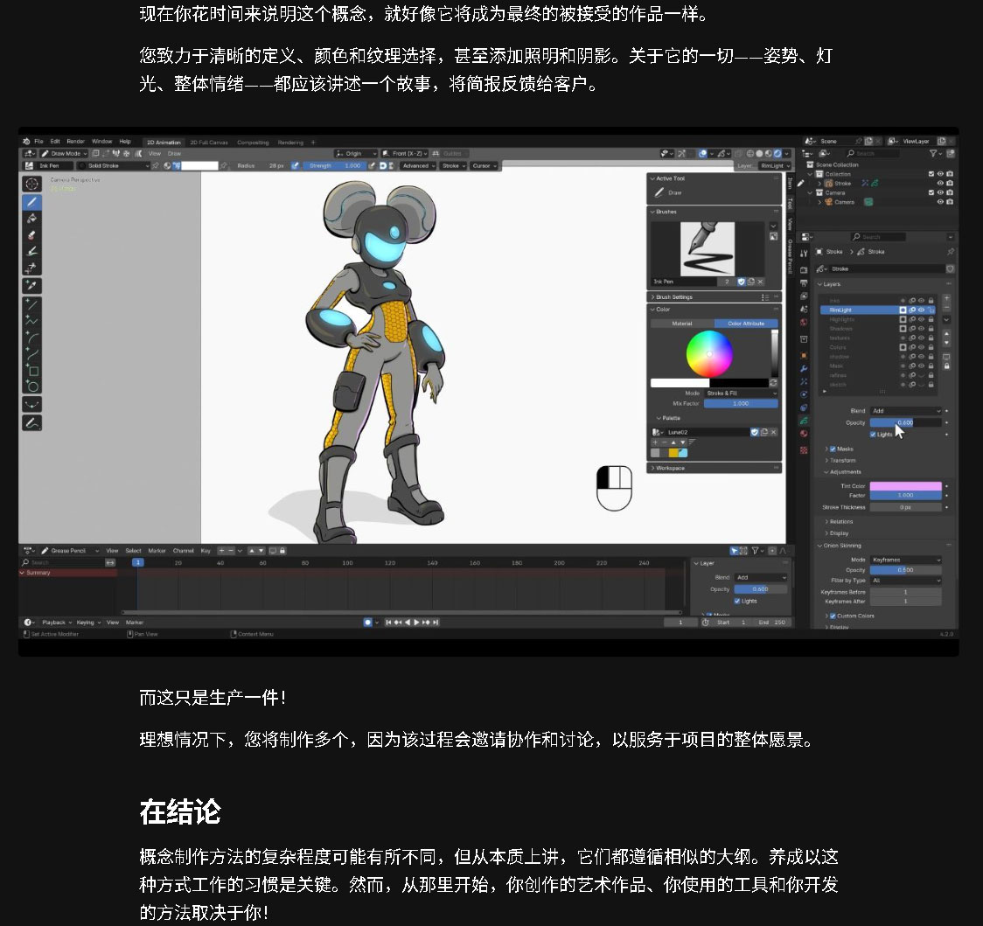The image size is (983, 926).
Task: Toggle Collection exclude checkbox in outliner
Action: (931, 174)
